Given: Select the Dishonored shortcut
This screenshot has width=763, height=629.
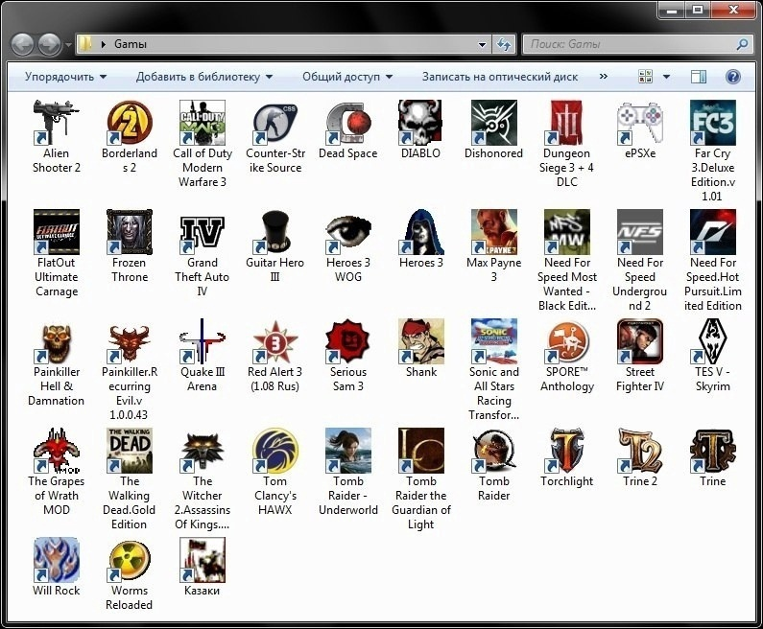Looking at the screenshot, I should [494, 123].
